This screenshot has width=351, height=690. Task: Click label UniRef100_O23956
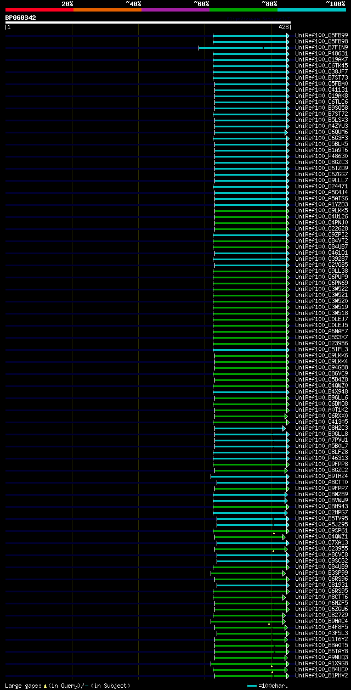point(321,344)
